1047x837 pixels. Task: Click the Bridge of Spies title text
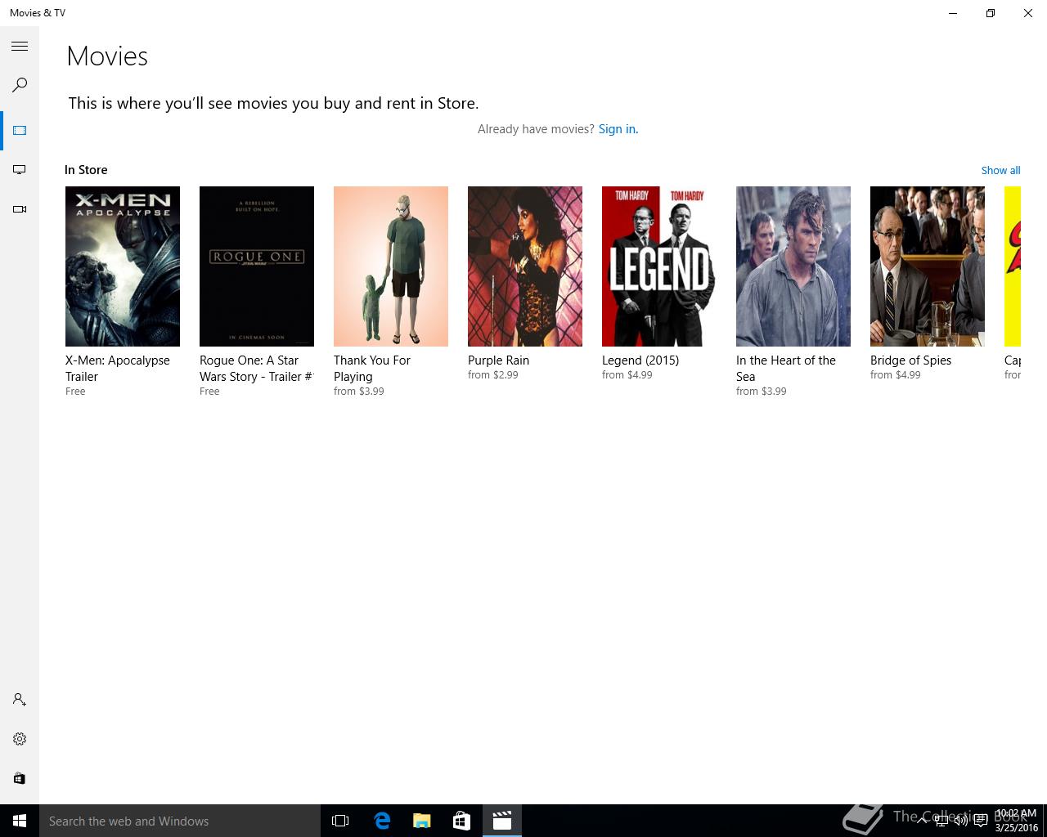click(x=910, y=360)
